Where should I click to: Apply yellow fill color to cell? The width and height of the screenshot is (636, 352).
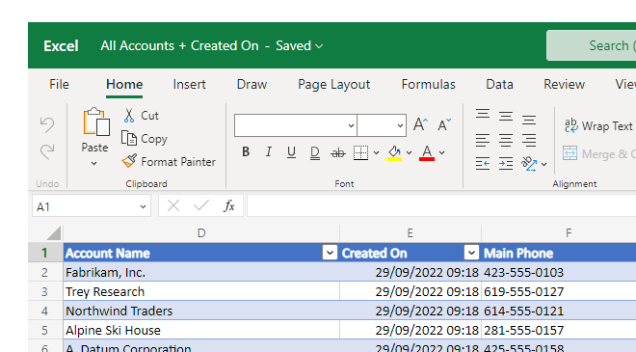(394, 153)
